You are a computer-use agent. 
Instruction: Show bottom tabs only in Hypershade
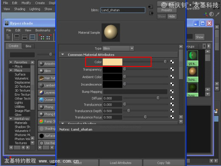pyautogui.click(x=25, y=37)
